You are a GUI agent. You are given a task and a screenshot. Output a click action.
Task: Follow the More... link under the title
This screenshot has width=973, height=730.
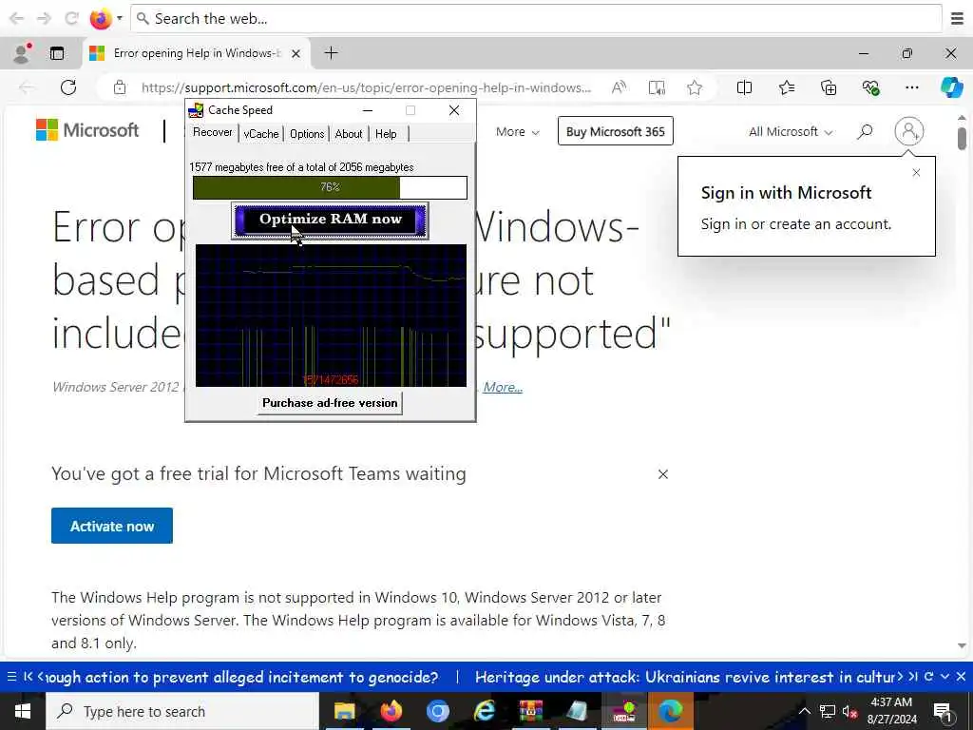pyautogui.click(x=503, y=388)
